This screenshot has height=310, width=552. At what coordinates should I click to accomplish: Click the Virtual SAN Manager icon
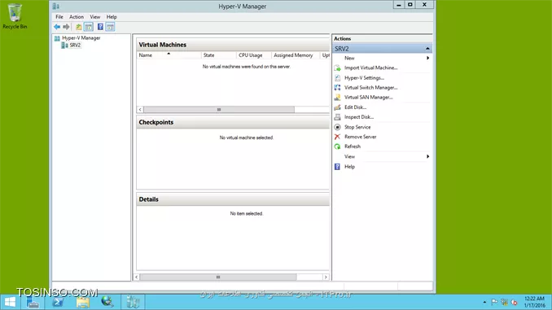point(337,98)
